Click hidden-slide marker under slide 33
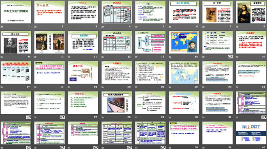 pyautogui.click(x=29, y=147)
